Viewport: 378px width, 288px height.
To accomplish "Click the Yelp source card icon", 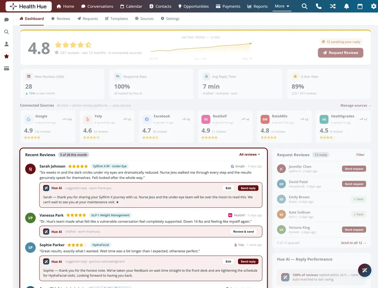I will pos(87,119).
